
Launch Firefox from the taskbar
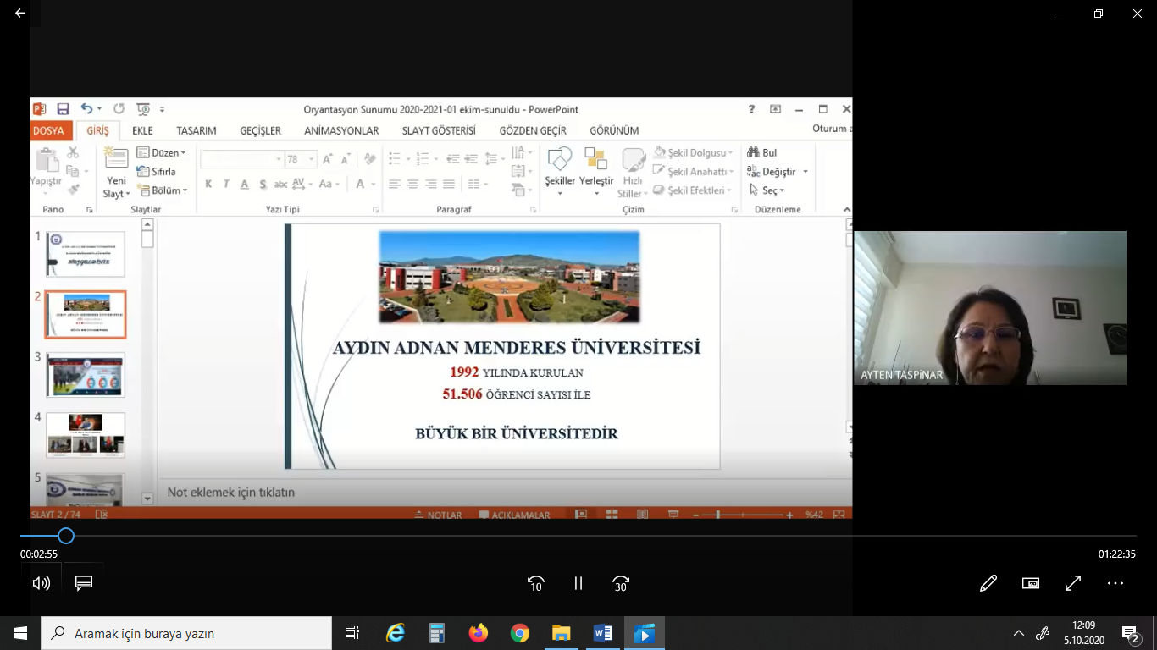pos(479,633)
